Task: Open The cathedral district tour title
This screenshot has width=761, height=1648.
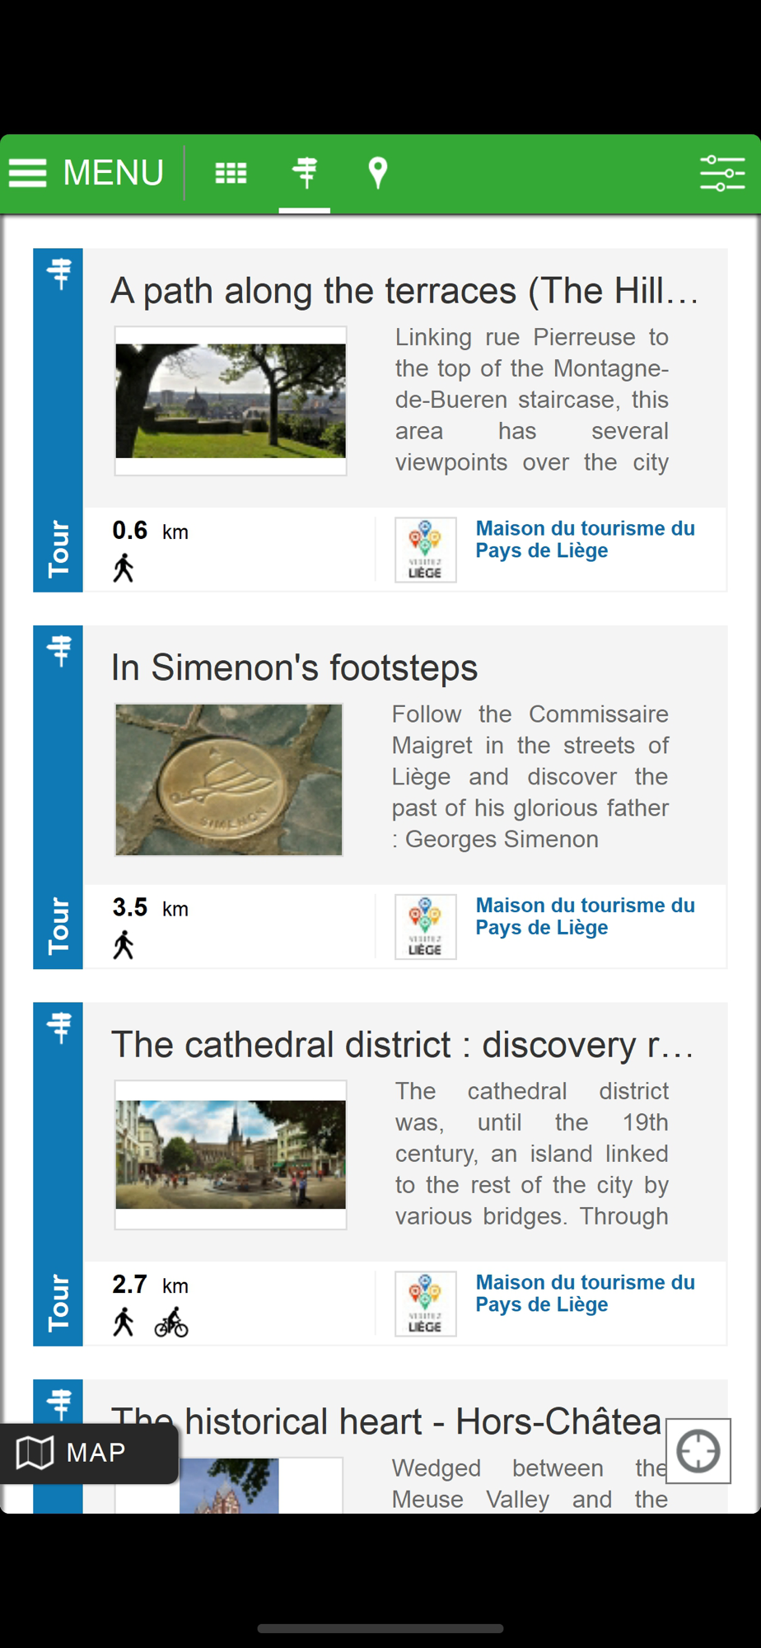Action: tap(404, 1045)
